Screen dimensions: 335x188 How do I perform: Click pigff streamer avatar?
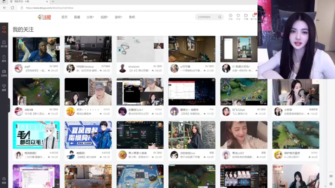pyautogui.click(x=18, y=69)
